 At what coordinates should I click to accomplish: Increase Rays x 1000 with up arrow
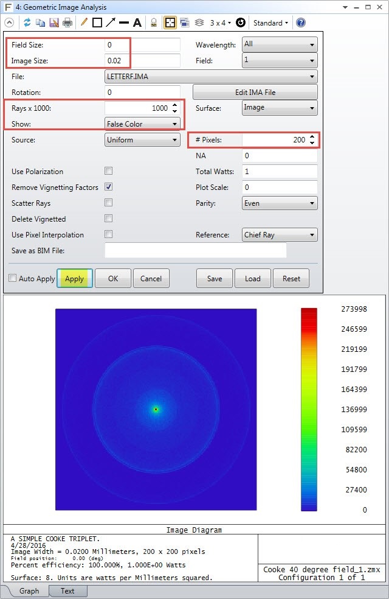coord(174,105)
